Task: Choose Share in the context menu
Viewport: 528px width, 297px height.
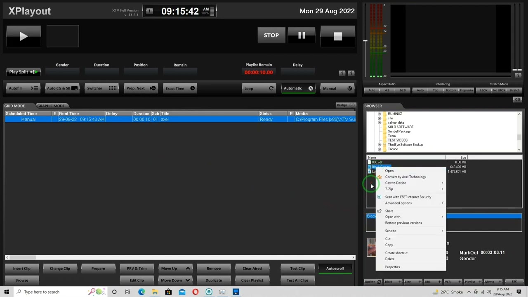Action: coord(411,211)
